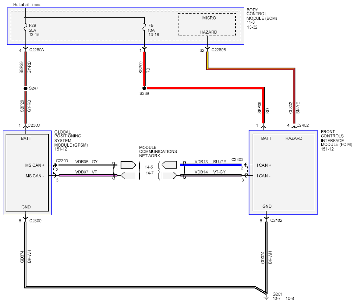This screenshot has width=355, height=303.
Task: Click the BATT label in the FCIM box
Action: [x=266, y=138]
